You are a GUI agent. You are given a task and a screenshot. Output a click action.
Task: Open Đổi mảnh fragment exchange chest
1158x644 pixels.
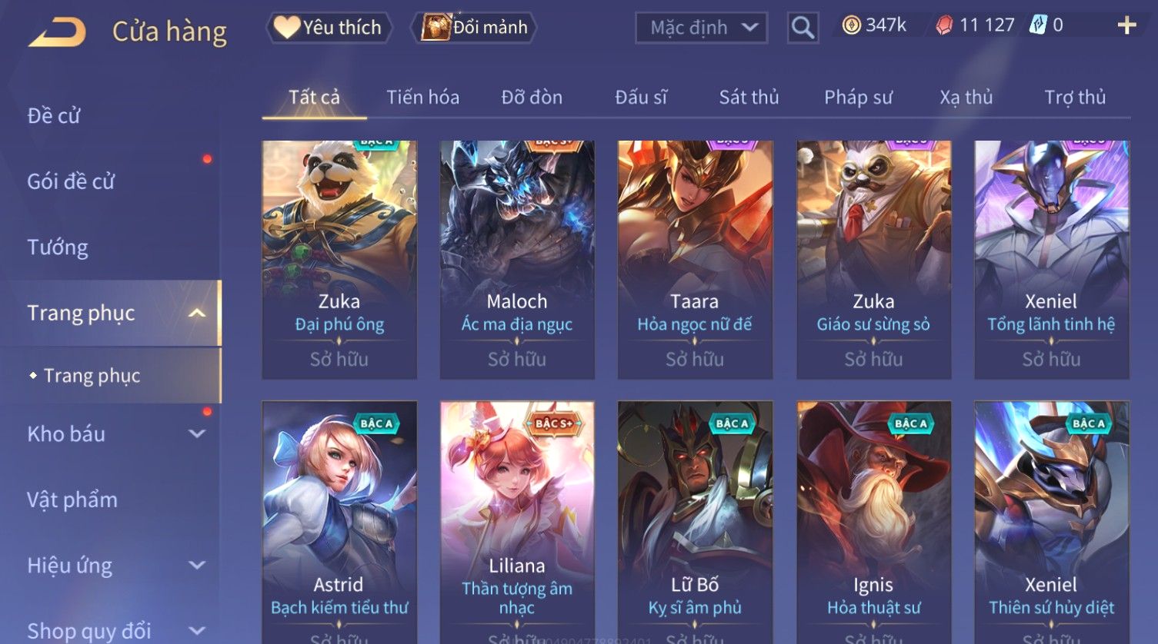coord(474,28)
